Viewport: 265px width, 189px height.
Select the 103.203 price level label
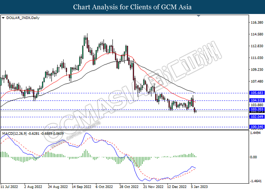point(257,109)
